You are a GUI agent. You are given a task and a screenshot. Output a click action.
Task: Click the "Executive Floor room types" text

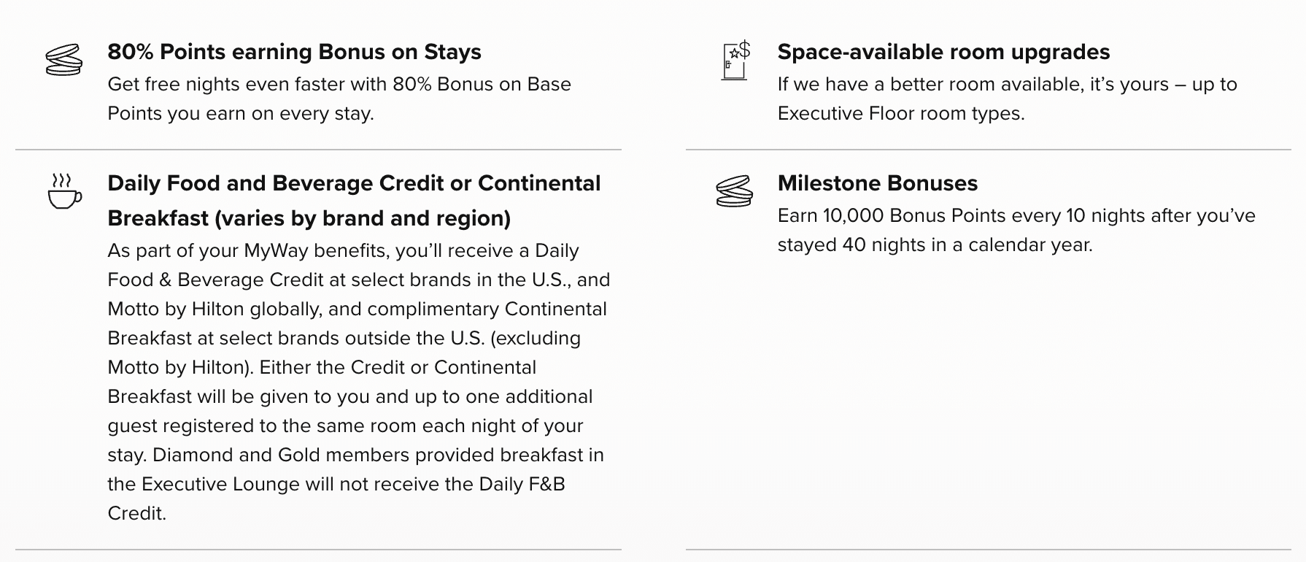pos(900,113)
